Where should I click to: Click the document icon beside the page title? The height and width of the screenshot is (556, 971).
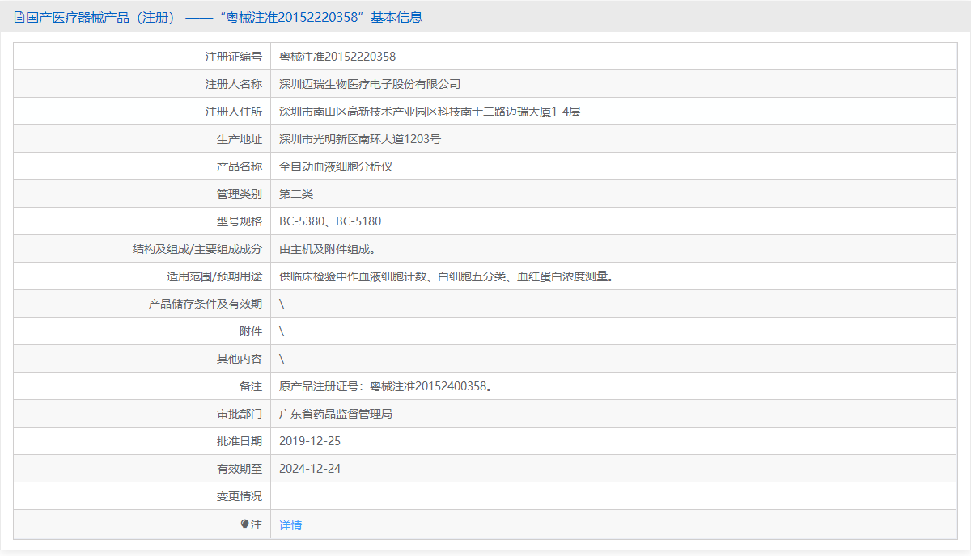[x=19, y=17]
